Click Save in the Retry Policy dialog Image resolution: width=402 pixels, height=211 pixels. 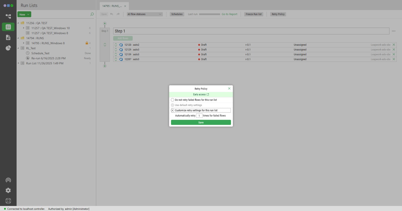click(x=201, y=123)
